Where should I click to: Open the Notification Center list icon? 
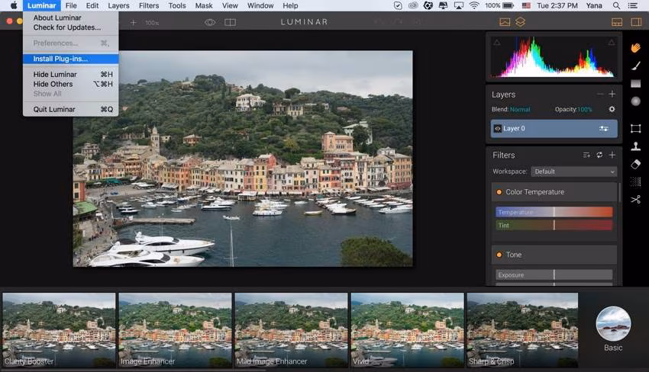pyautogui.click(x=632, y=6)
